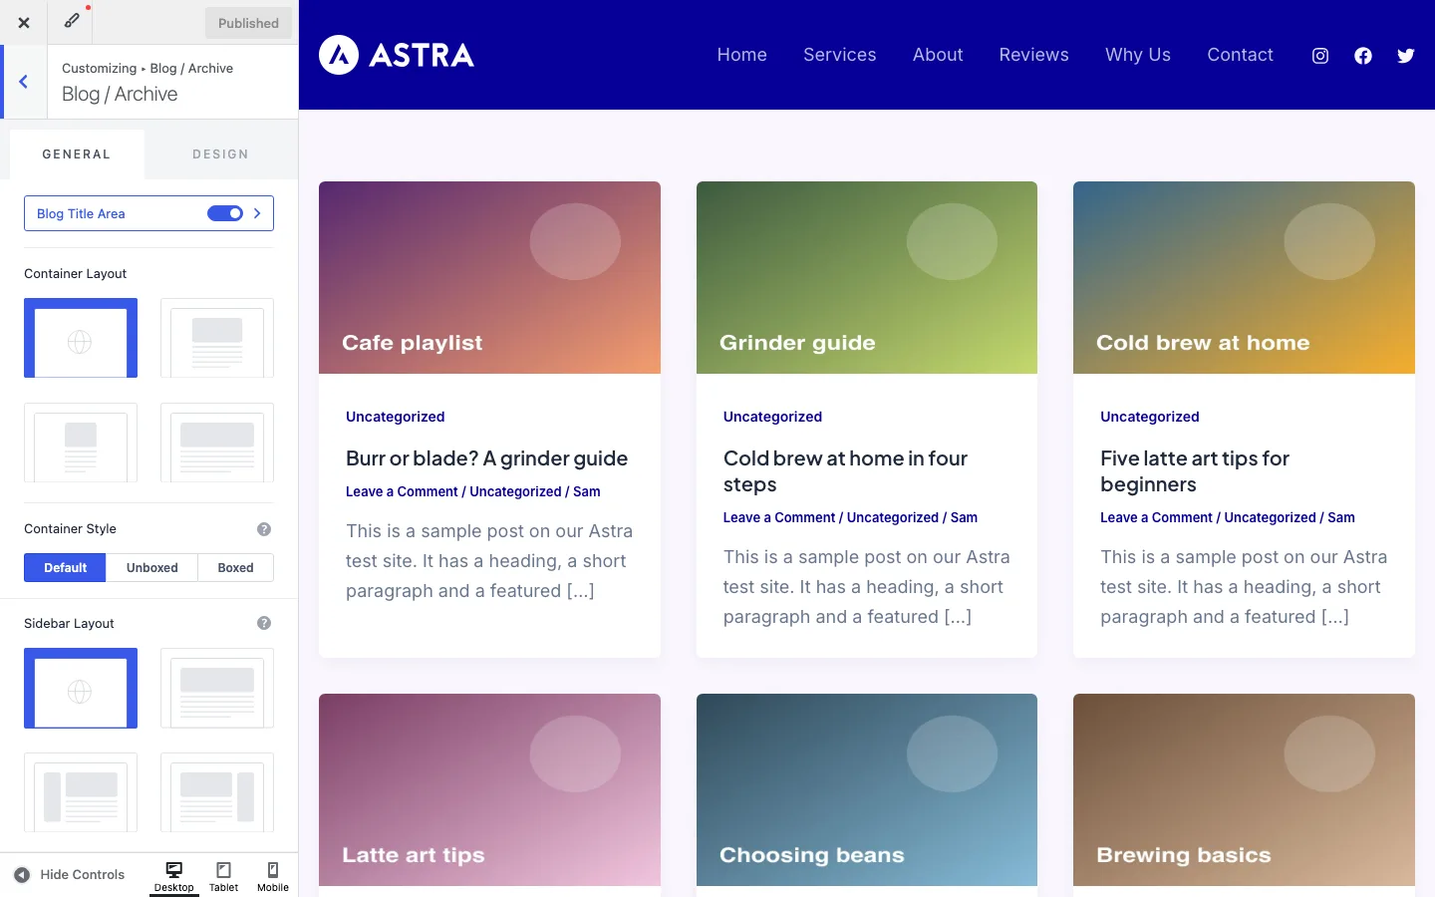This screenshot has width=1435, height=897.
Task: Select the left sidebar layout option
Action: tap(81, 792)
